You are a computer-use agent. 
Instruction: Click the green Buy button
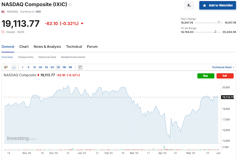click(x=206, y=76)
